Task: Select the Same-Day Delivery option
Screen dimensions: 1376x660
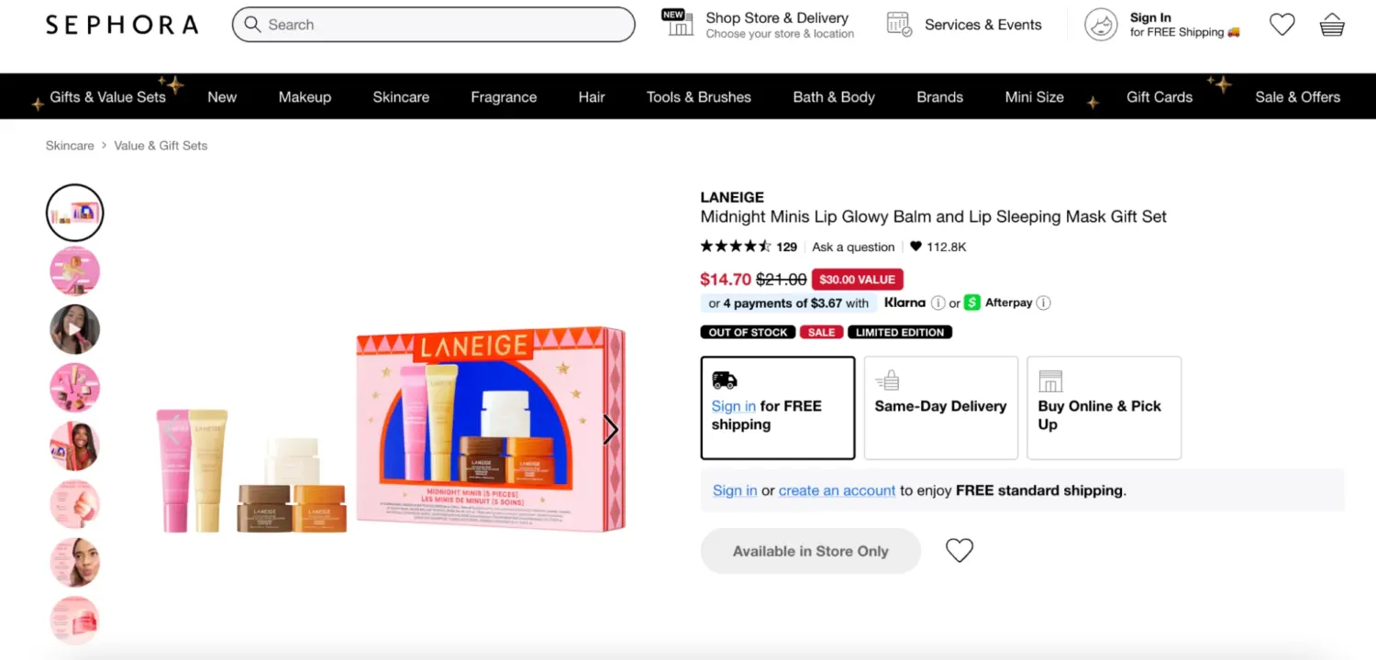Action: pos(940,407)
